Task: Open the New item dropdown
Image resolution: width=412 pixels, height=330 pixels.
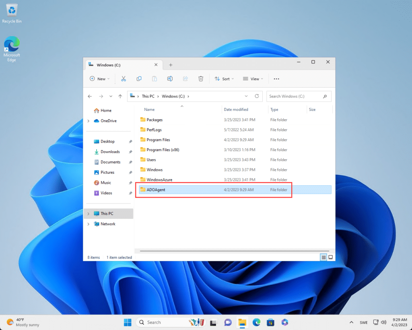Action: pos(100,79)
